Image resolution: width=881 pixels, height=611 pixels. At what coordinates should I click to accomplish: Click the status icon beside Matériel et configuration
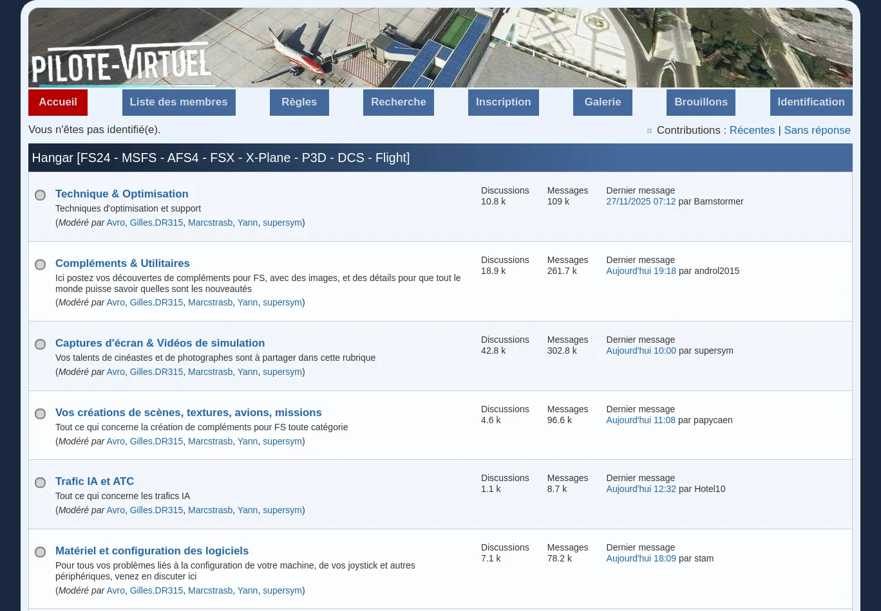point(40,552)
